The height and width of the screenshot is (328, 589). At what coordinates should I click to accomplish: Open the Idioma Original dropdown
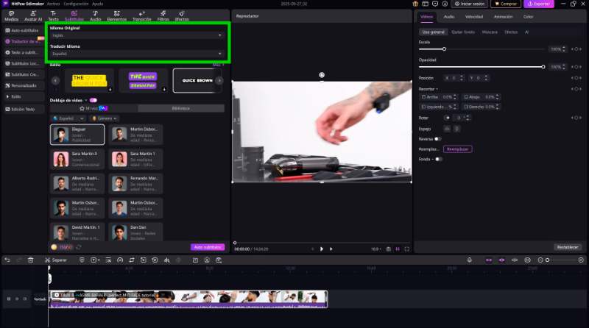pos(137,35)
